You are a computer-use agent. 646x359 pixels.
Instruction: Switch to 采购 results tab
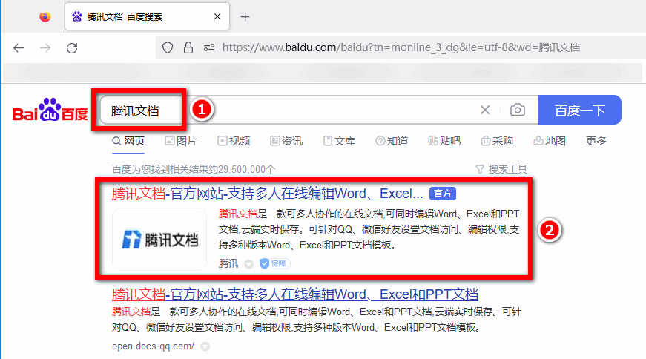tap(497, 142)
